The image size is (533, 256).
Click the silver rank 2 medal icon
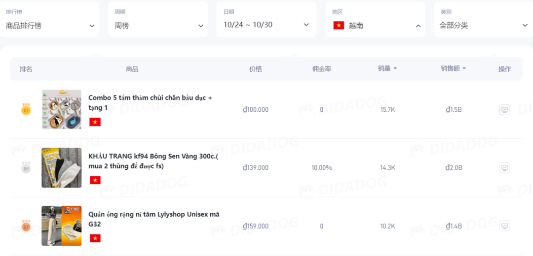[26, 168]
